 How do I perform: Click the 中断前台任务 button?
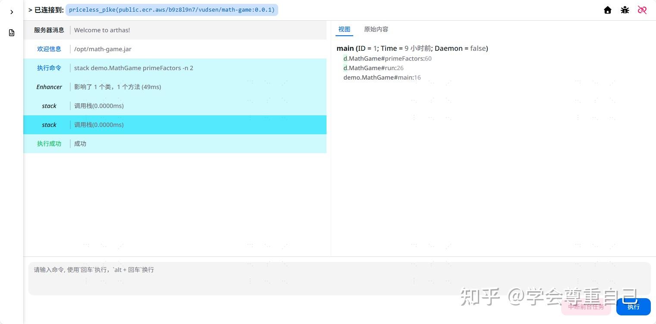click(586, 307)
